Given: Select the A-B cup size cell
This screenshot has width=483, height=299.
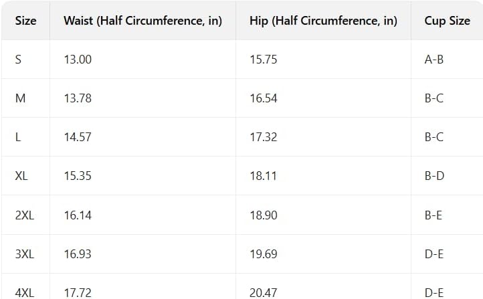Looking at the screenshot, I should (x=433, y=59).
